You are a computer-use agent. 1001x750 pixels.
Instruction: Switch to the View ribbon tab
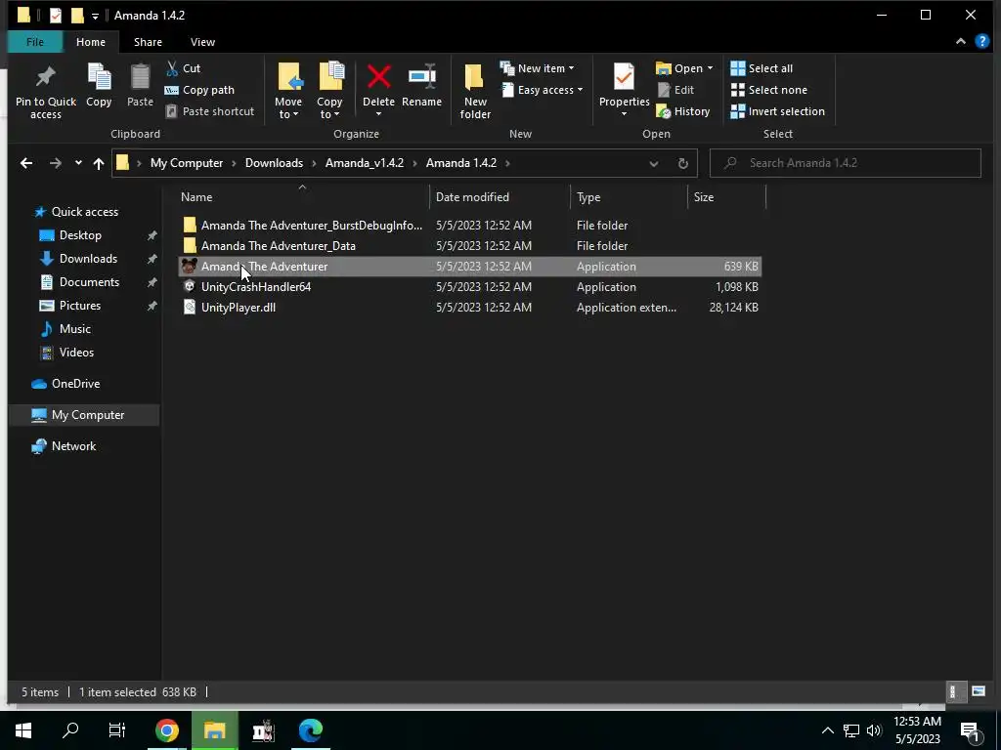[x=202, y=42]
